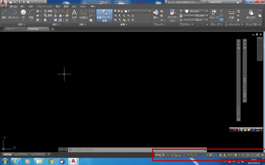Toggle grid display on status bar
The width and height of the screenshot is (265, 165).
tap(164, 155)
